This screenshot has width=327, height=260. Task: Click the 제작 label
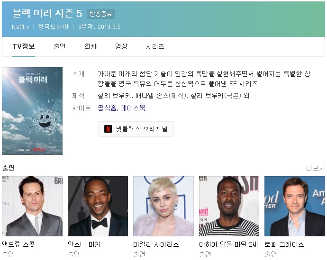[x=78, y=96]
